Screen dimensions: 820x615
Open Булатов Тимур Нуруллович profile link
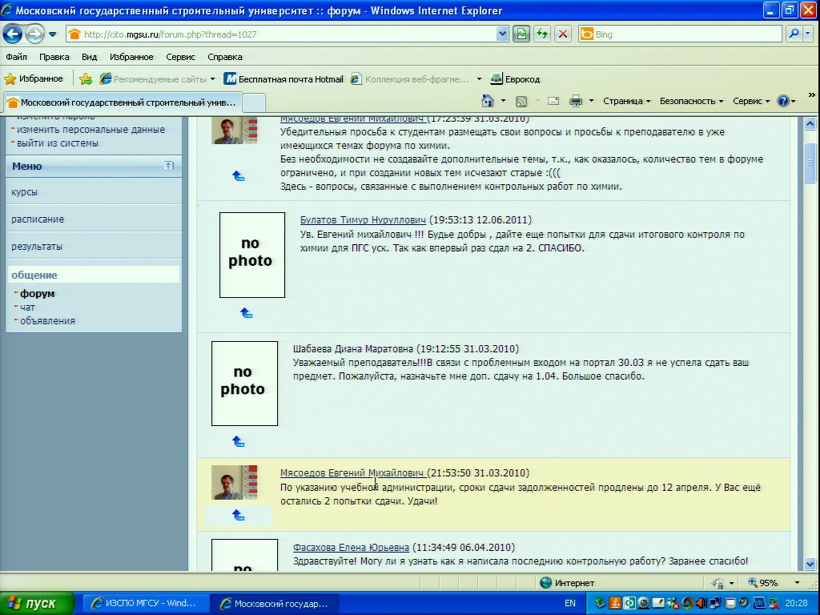coord(363,219)
